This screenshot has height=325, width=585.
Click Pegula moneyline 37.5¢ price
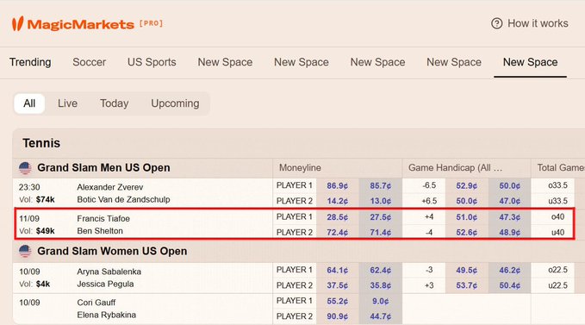[x=337, y=285]
